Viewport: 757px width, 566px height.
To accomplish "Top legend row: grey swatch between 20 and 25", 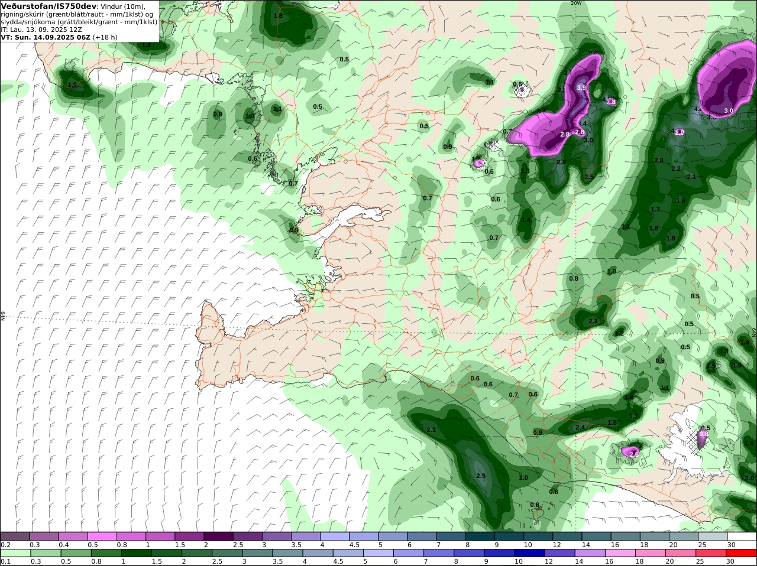I will [684, 536].
